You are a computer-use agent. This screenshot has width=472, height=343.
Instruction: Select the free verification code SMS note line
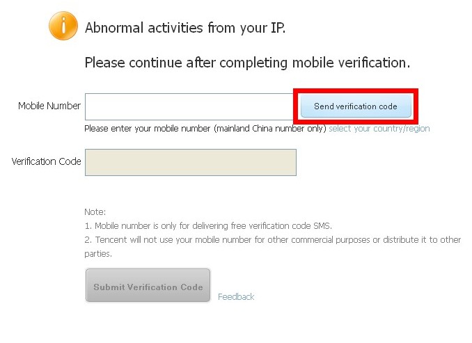209,225
